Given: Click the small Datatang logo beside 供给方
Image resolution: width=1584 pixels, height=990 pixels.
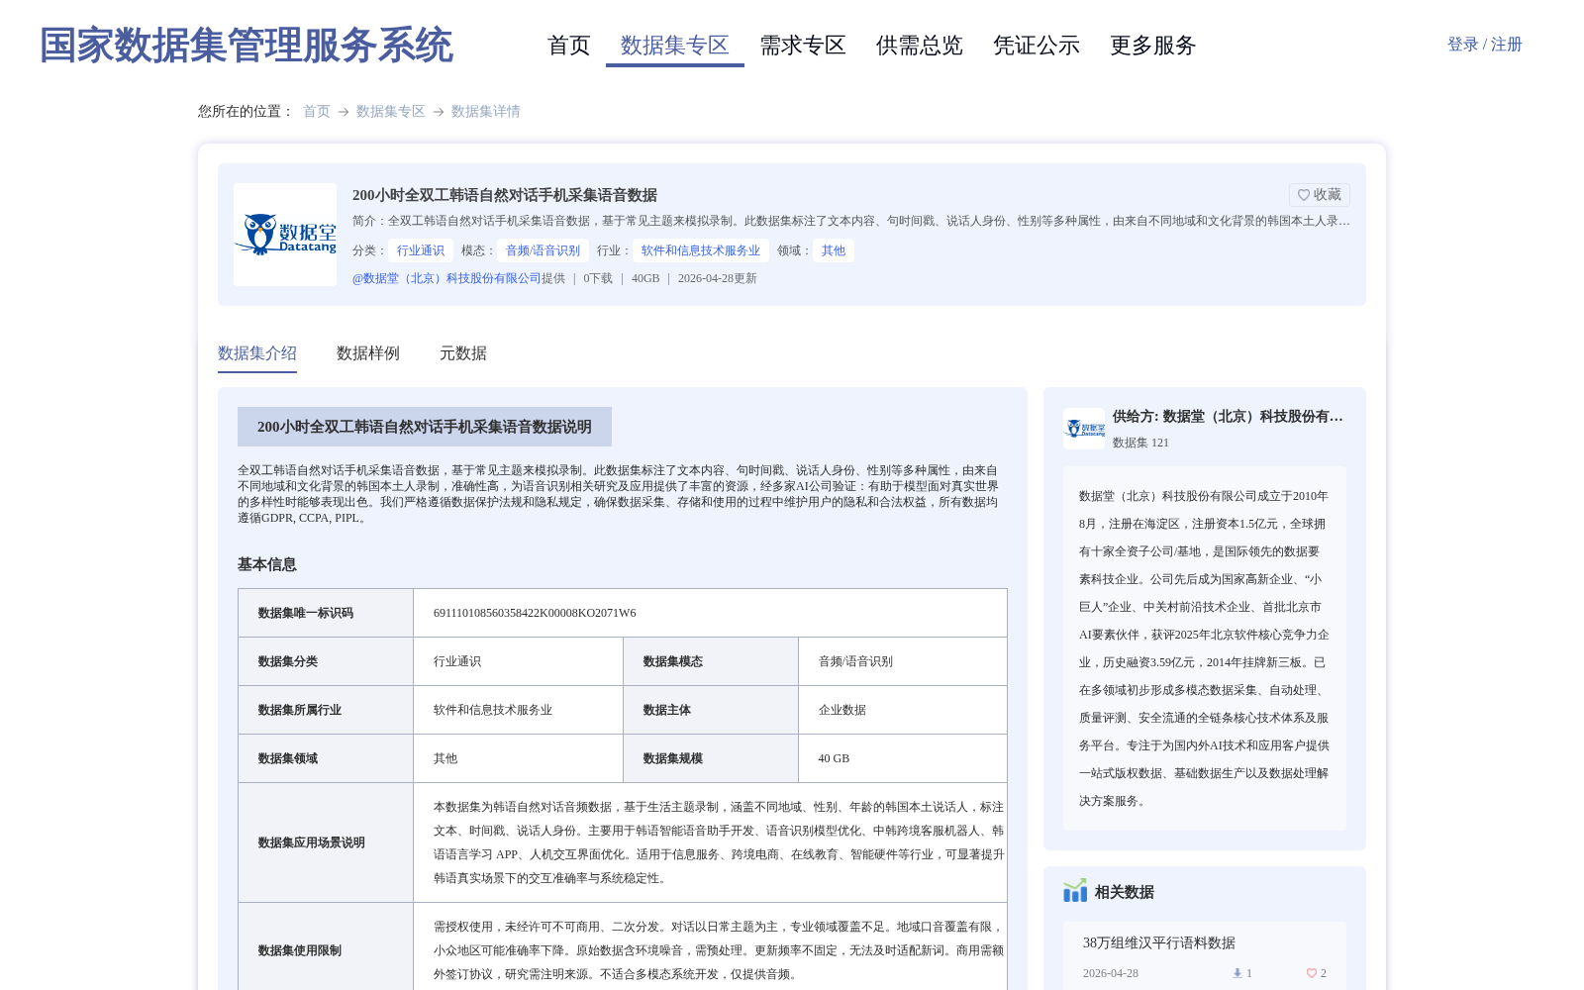Looking at the screenshot, I should [x=1084, y=429].
